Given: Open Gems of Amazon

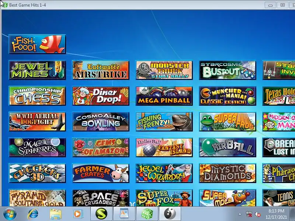Looking at the screenshot, I should pyautogui.click(x=101, y=147).
